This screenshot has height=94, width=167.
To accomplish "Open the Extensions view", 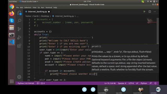I will click(19, 46).
